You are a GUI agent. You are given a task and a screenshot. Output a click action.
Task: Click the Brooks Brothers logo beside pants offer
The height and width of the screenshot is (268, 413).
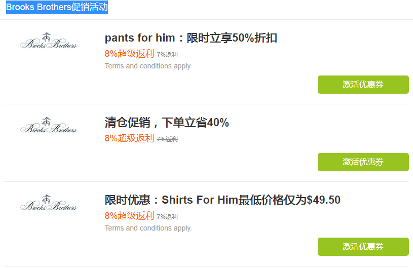coord(49,42)
